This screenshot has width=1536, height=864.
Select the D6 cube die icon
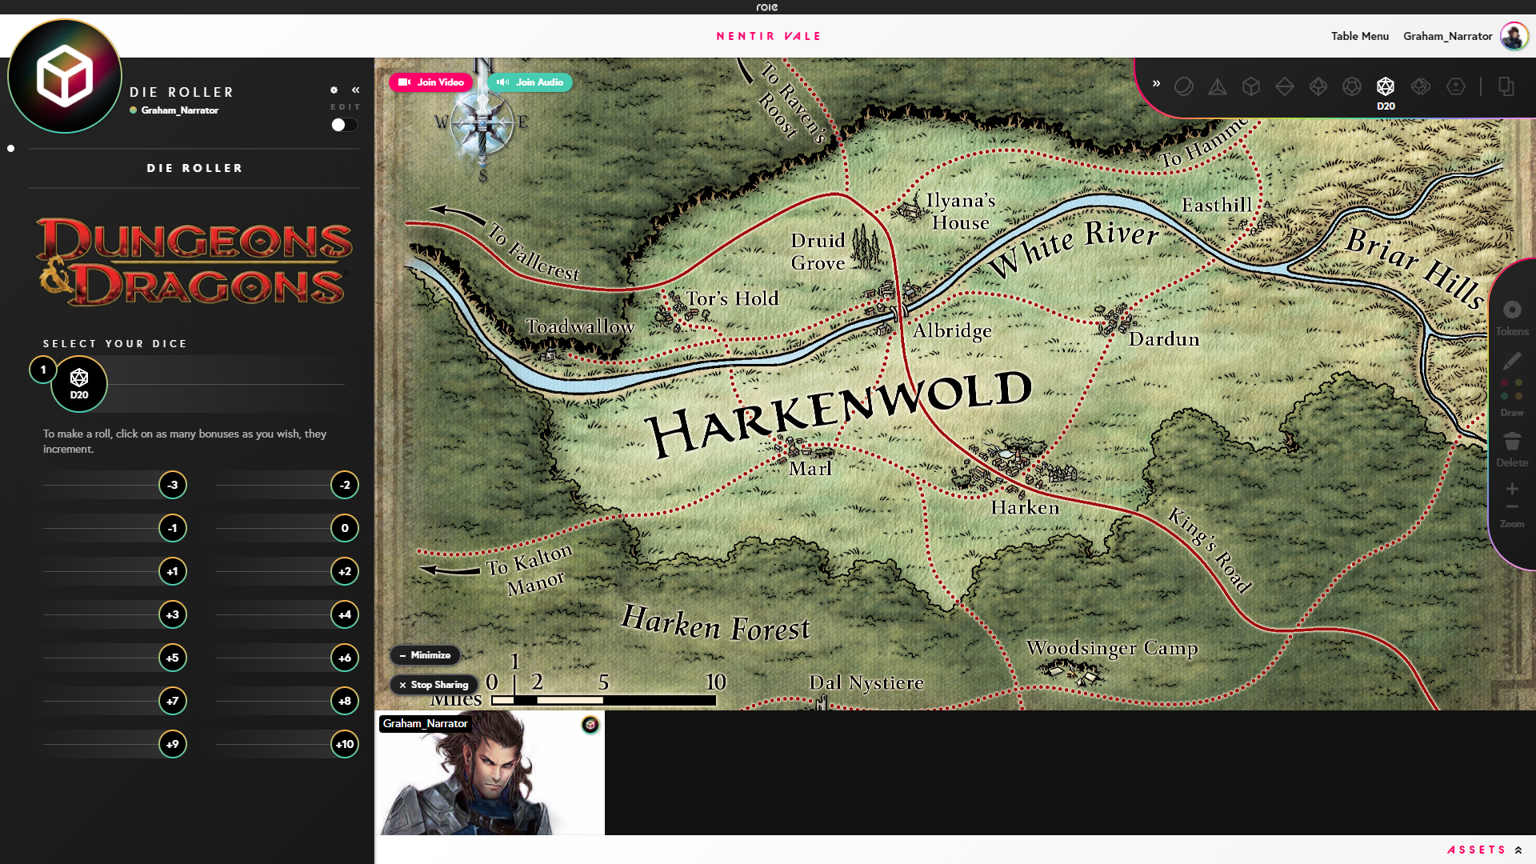pos(1251,86)
